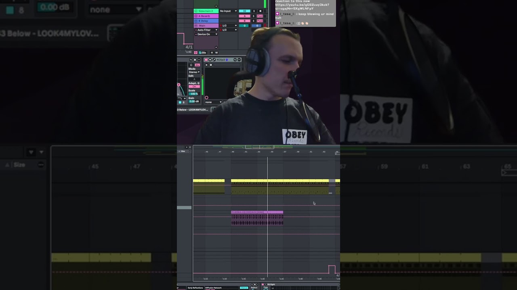Click the save preset icon on EQ device
The image size is (517, 290).
[195, 60]
